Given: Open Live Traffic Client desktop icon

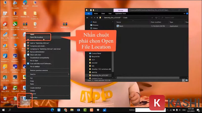Looking at the screenshot, I should 5,37.
